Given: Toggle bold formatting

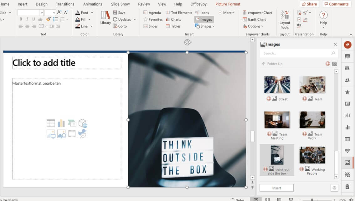Looking at the screenshot, I should coord(21,19).
